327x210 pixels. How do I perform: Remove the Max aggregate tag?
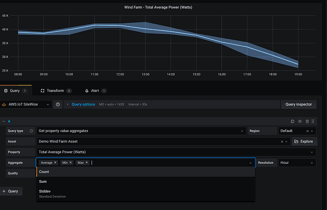(87, 163)
